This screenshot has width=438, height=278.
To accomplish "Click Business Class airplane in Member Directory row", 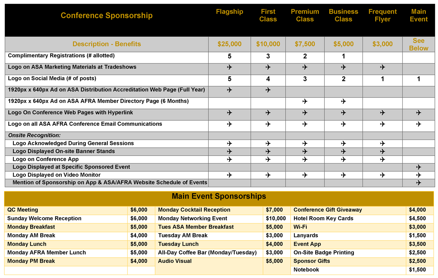I will tap(343, 101).
